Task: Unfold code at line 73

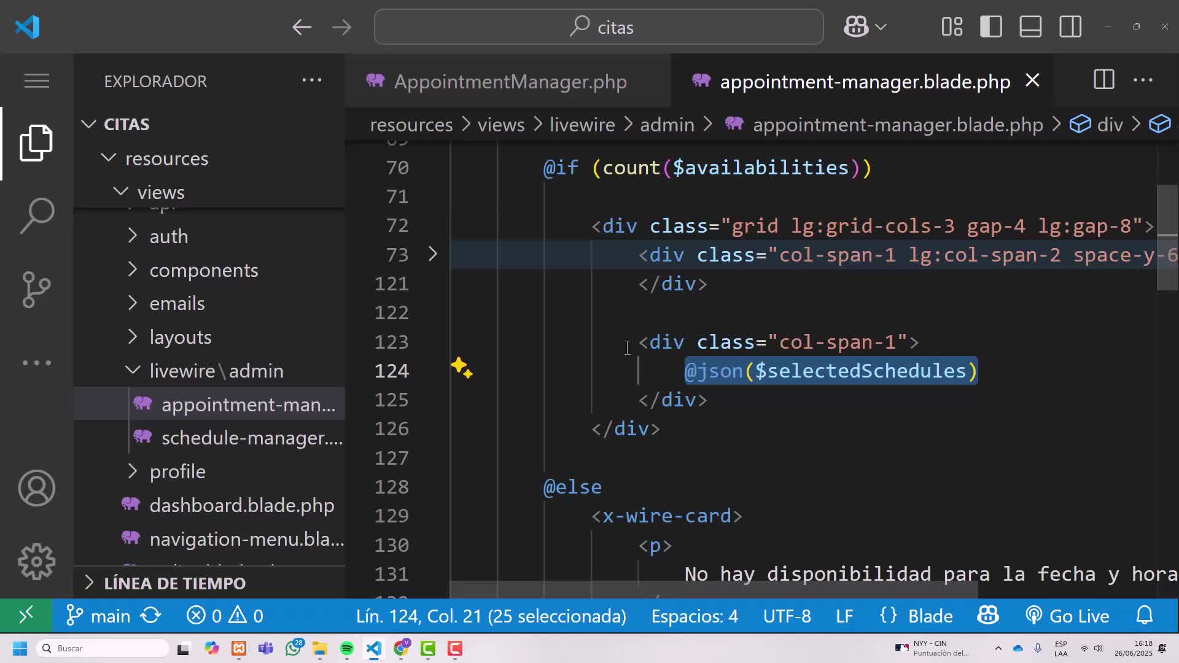Action: [x=432, y=254]
